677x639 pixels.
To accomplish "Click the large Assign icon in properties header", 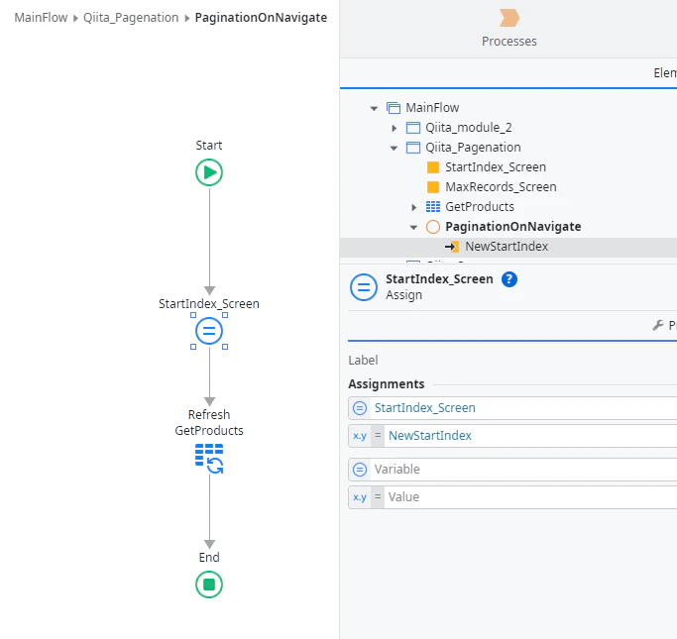I will point(364,287).
